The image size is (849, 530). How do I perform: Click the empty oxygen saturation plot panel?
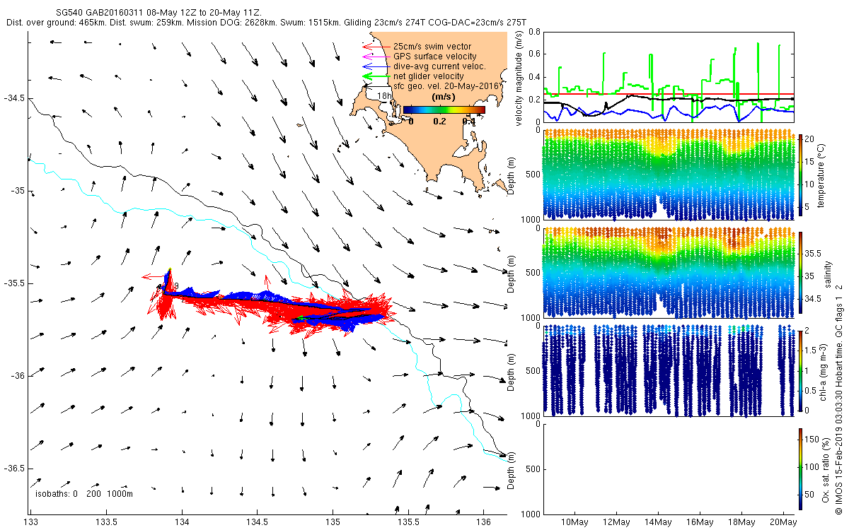669,468
